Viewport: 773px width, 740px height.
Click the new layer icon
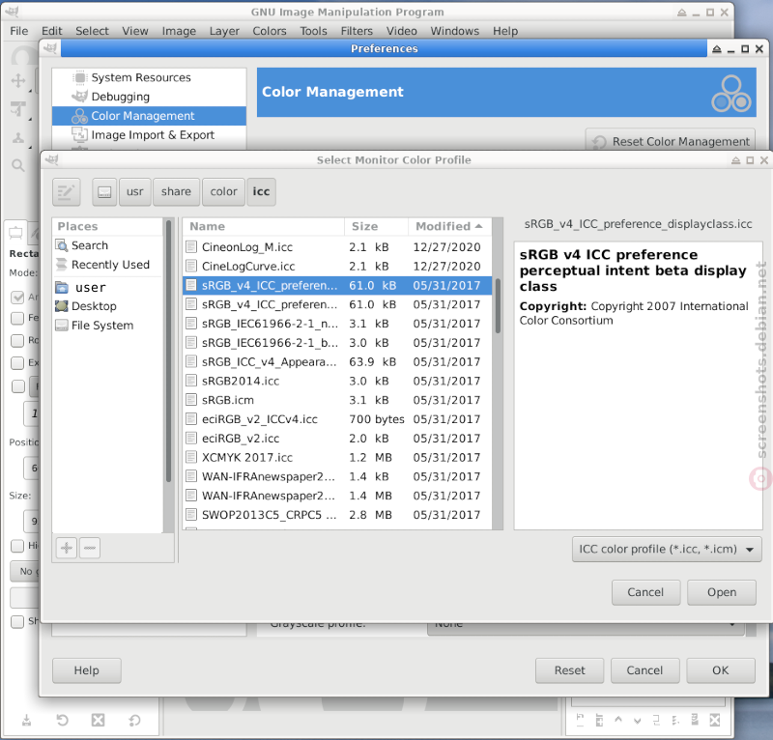click(x=581, y=720)
